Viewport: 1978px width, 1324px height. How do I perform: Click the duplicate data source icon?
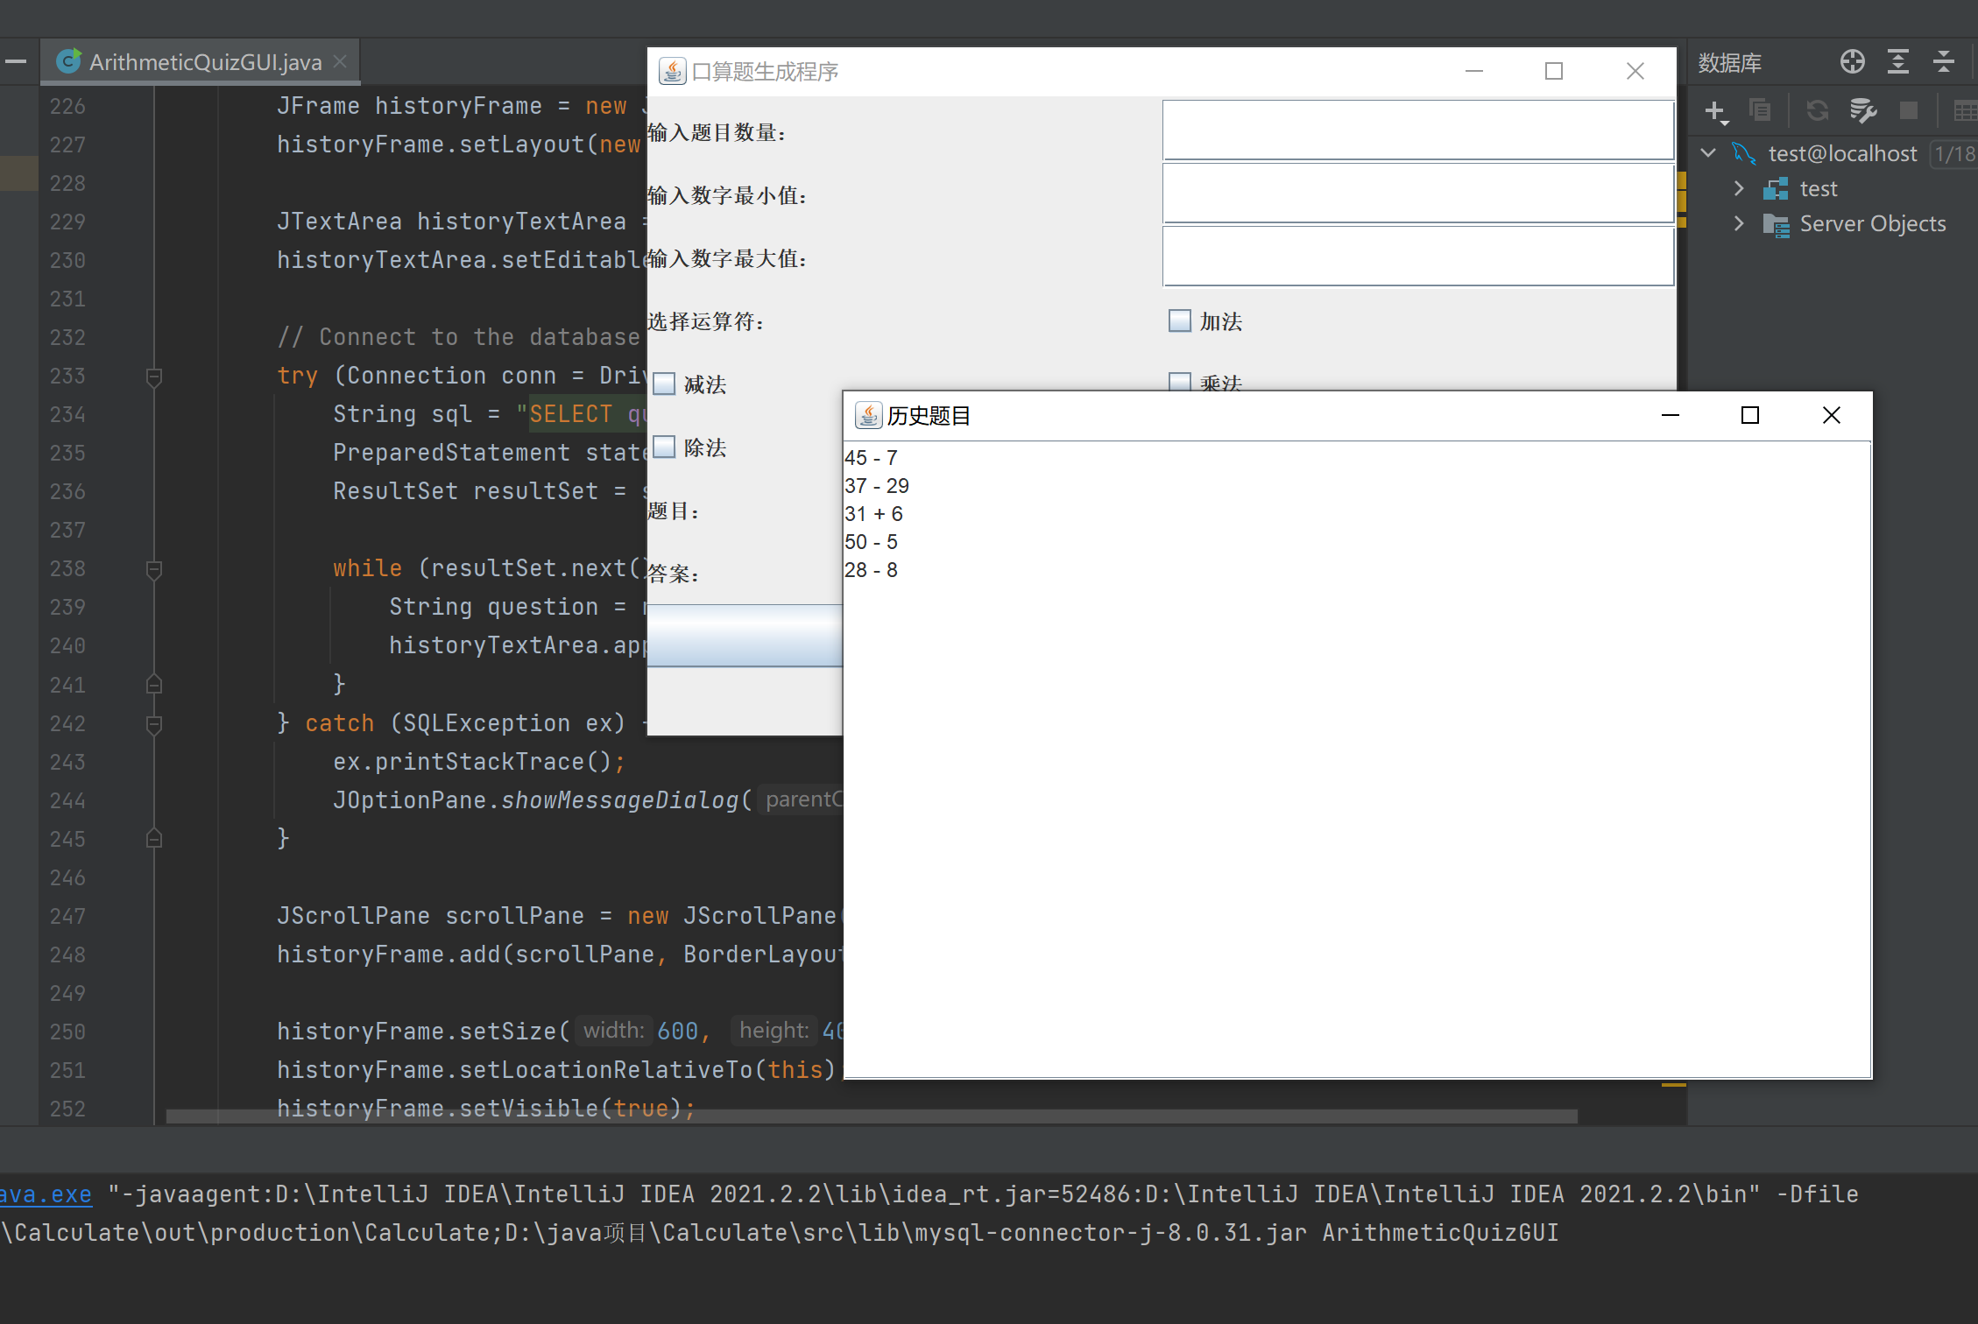(x=1759, y=111)
